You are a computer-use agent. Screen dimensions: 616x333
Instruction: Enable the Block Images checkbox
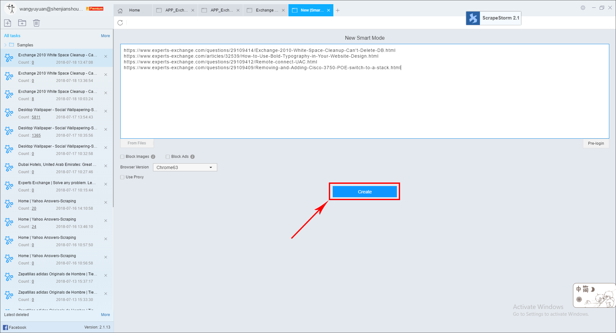pyautogui.click(x=122, y=157)
